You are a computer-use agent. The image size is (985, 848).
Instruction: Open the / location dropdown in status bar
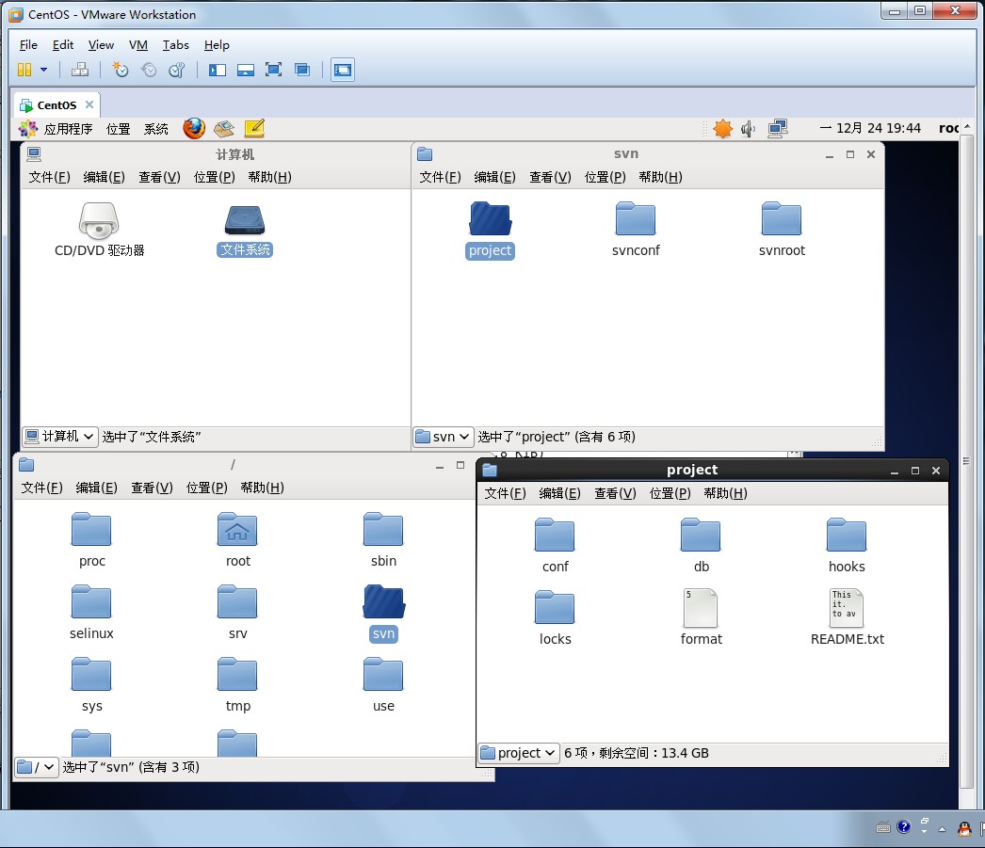click(x=37, y=766)
